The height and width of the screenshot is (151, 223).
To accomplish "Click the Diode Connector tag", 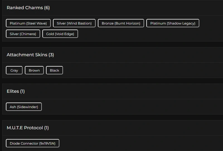I will pyautogui.click(x=33, y=143).
